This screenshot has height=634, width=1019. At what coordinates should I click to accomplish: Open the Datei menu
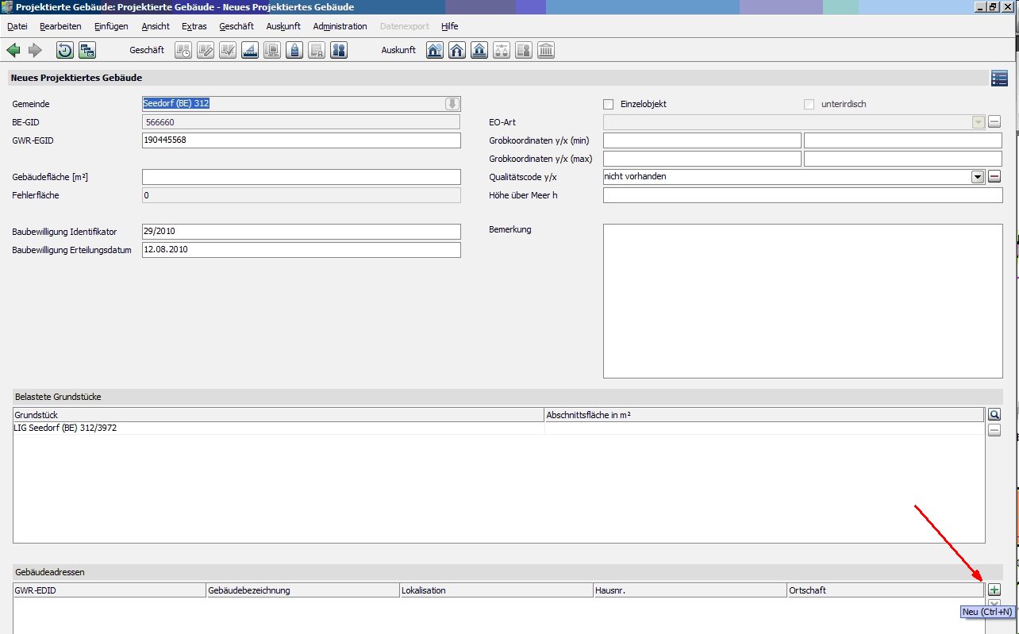pos(17,26)
